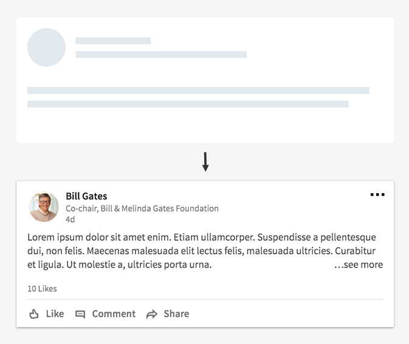Click the thumbs-up Like icon
Screen dimensions: 409x344
pos(34,314)
